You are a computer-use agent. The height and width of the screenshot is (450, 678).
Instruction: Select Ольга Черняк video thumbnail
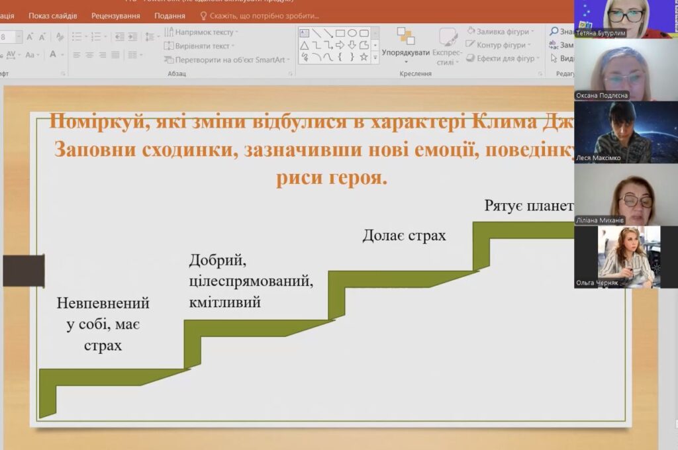626,257
